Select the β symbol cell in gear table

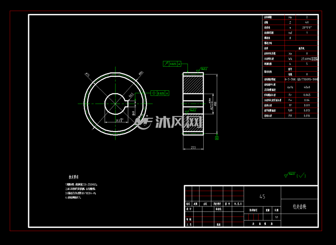[290, 38]
